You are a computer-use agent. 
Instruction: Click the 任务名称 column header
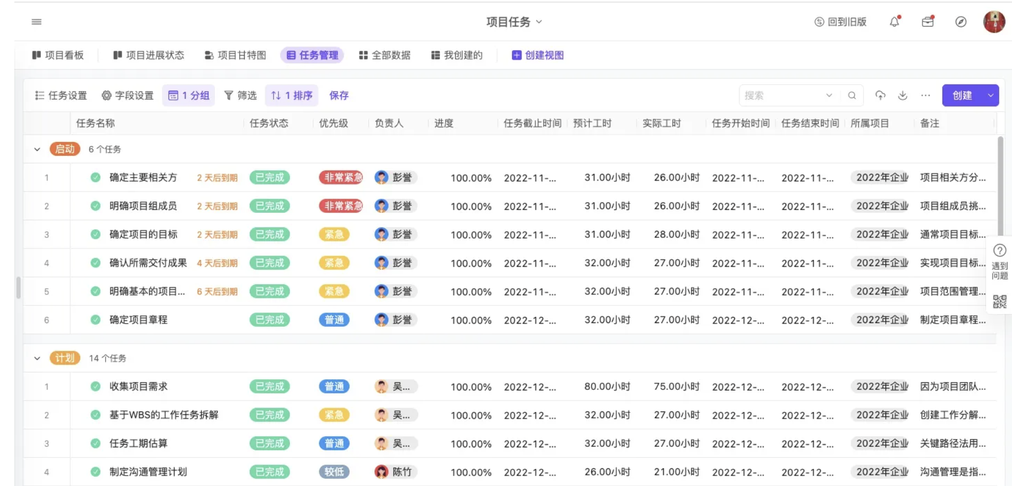[x=96, y=123]
